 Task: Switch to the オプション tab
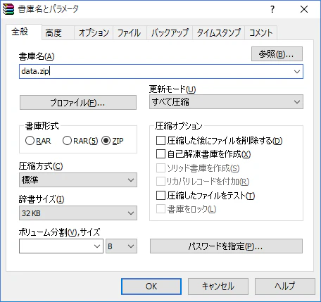[94, 33]
